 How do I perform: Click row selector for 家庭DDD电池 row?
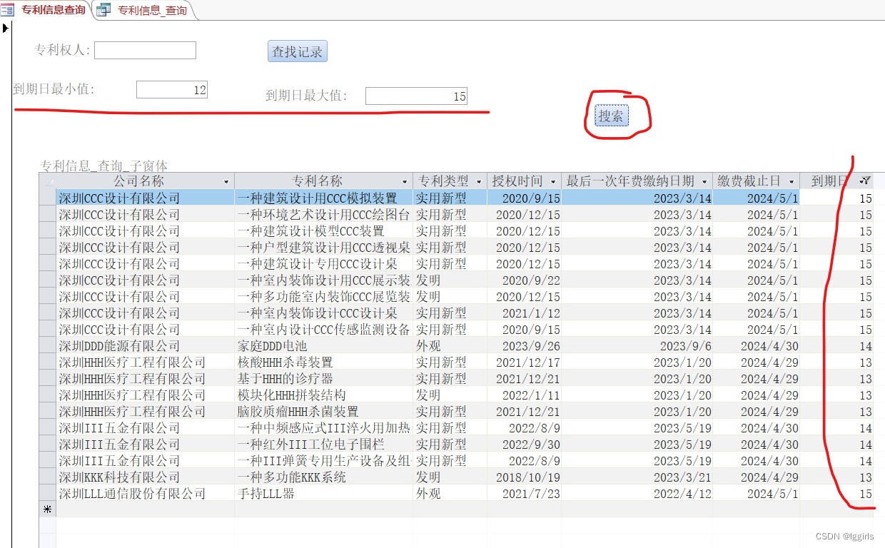(x=48, y=346)
